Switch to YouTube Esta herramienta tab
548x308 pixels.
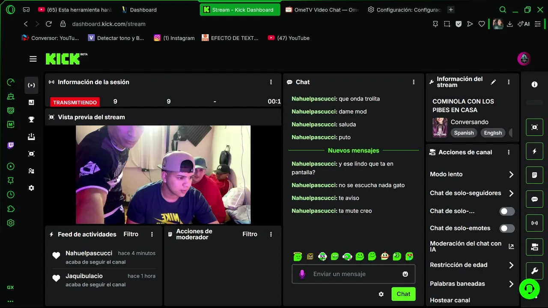click(x=75, y=9)
